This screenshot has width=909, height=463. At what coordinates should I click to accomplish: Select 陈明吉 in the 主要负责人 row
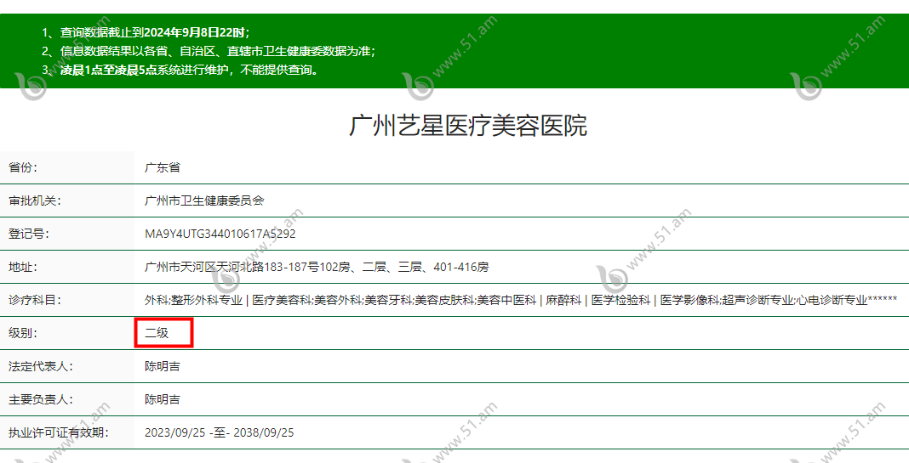click(x=163, y=399)
